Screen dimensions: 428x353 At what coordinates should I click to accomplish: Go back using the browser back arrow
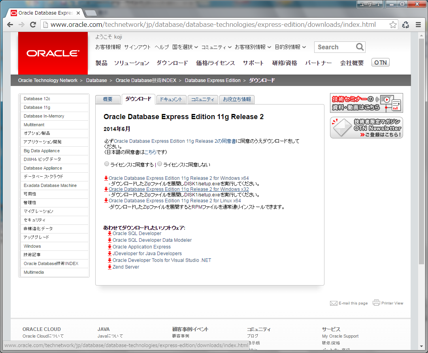[10, 24]
